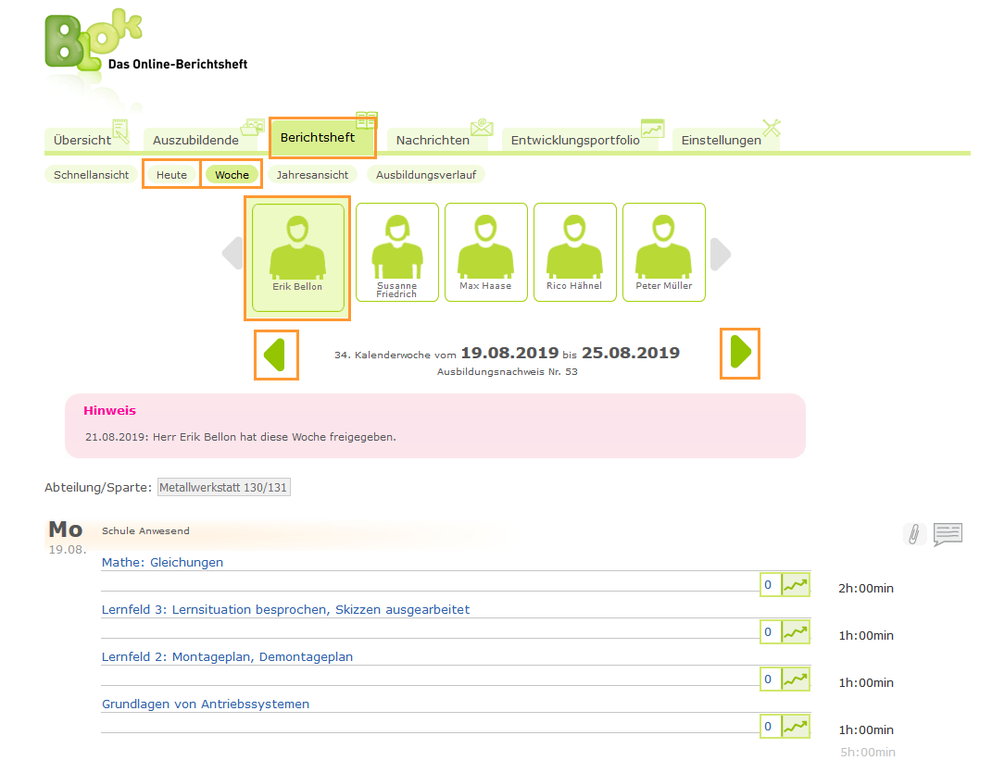Viewport: 992px width, 773px height.
Task: Click the '0' input field next to Lernfeld 3
Action: (769, 631)
